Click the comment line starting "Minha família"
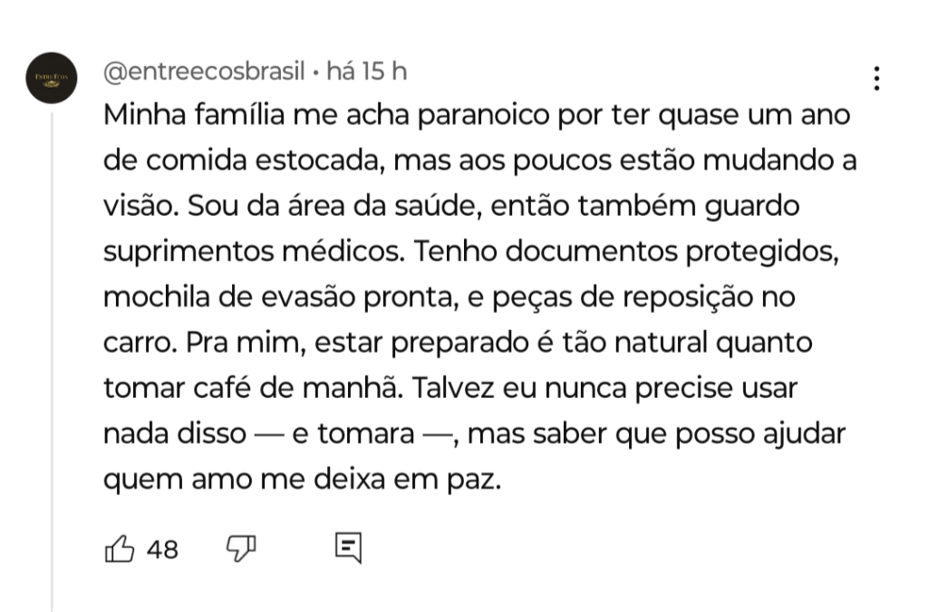The height and width of the screenshot is (612, 928). point(479,117)
